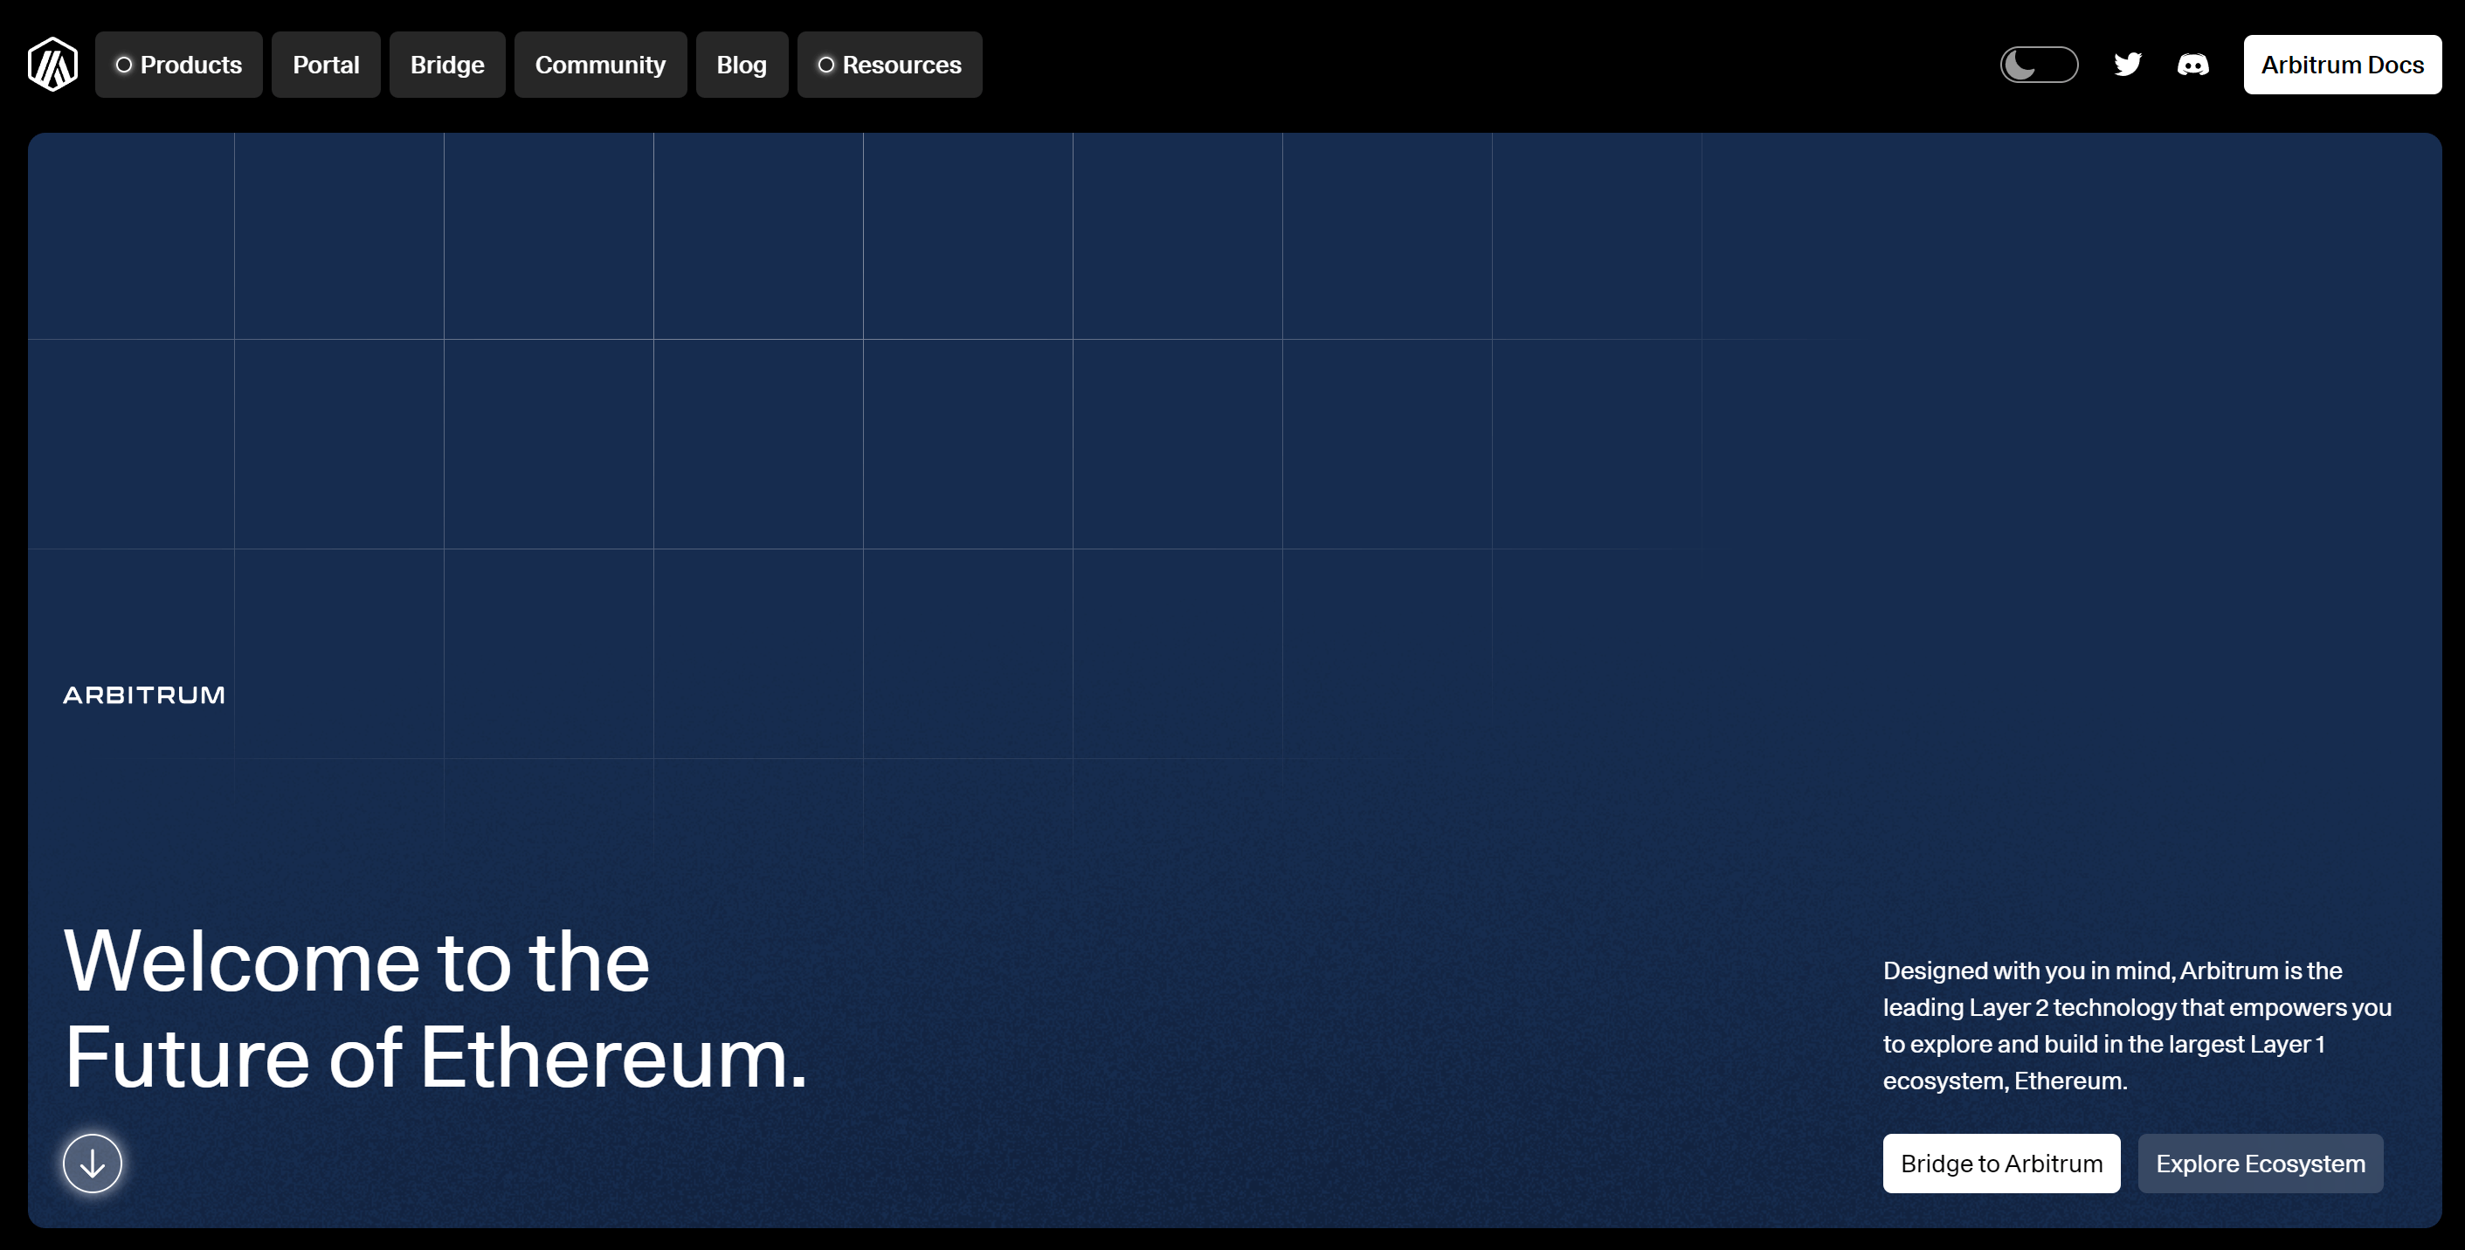Visit the Community page
The image size is (2465, 1250).
coord(600,64)
